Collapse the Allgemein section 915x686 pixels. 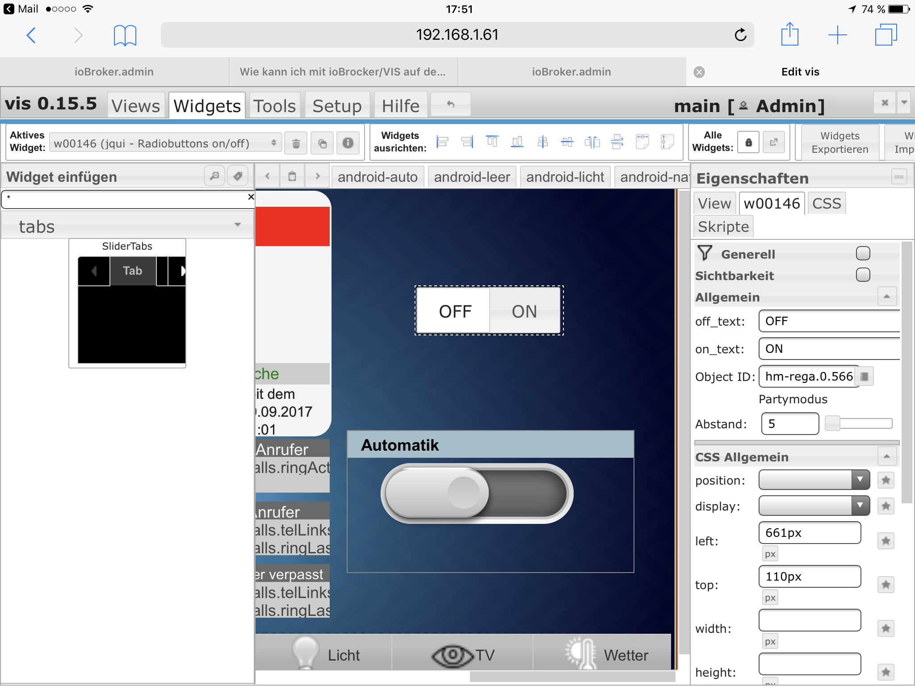(x=886, y=297)
